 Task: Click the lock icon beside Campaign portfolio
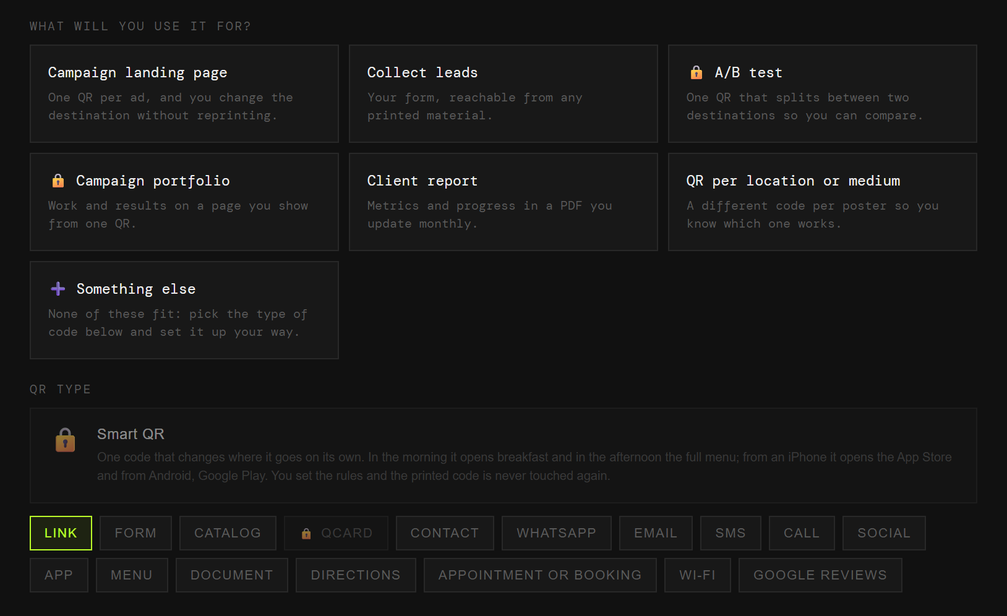click(58, 181)
